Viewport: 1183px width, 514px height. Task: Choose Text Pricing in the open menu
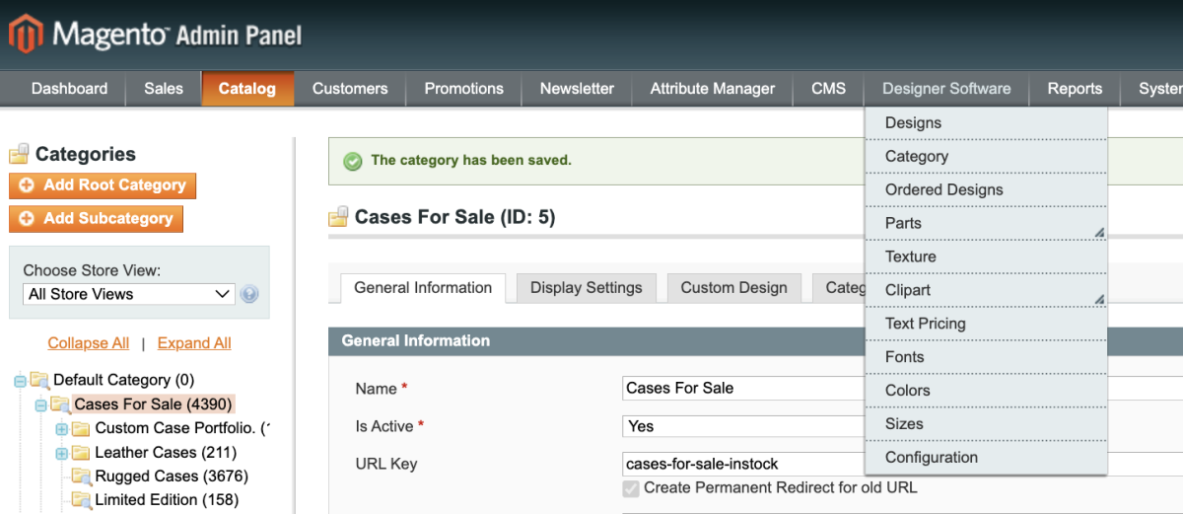coord(925,324)
